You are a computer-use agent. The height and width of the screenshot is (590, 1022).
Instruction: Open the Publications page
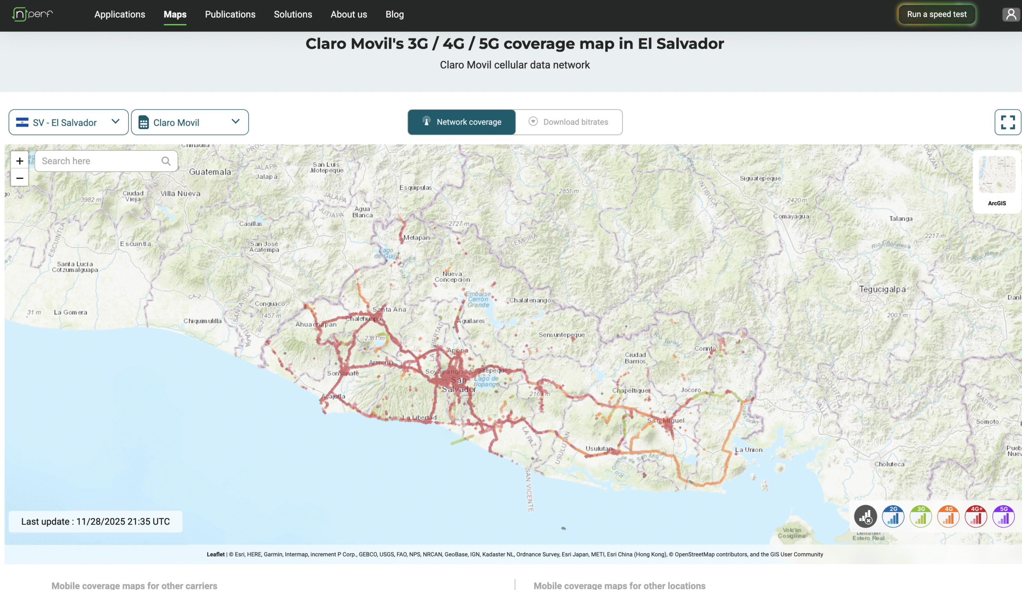click(230, 14)
